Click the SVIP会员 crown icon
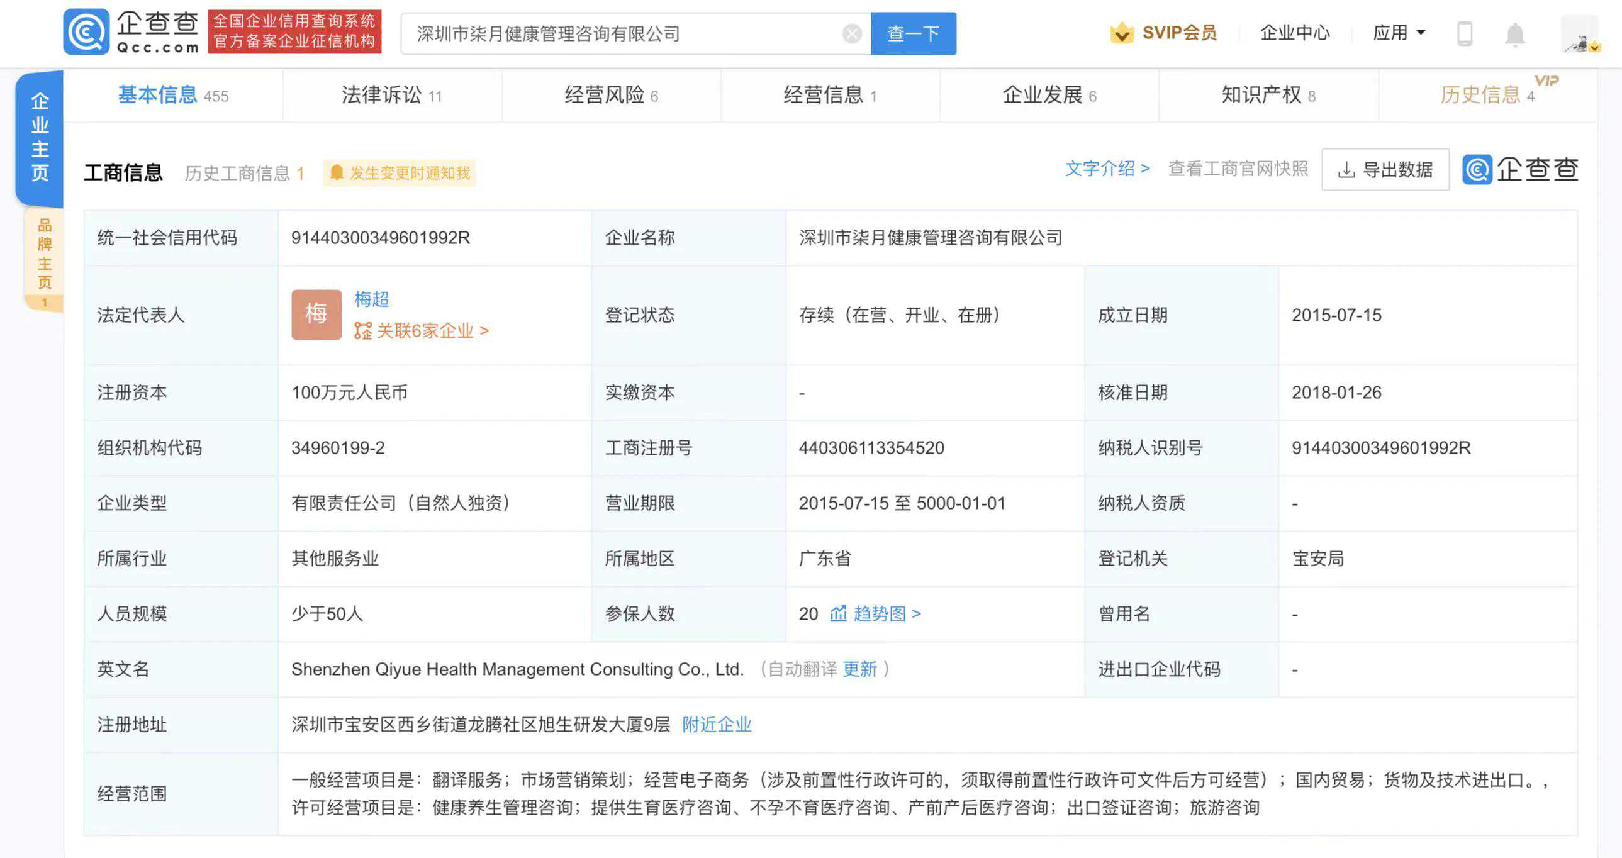 [1121, 33]
